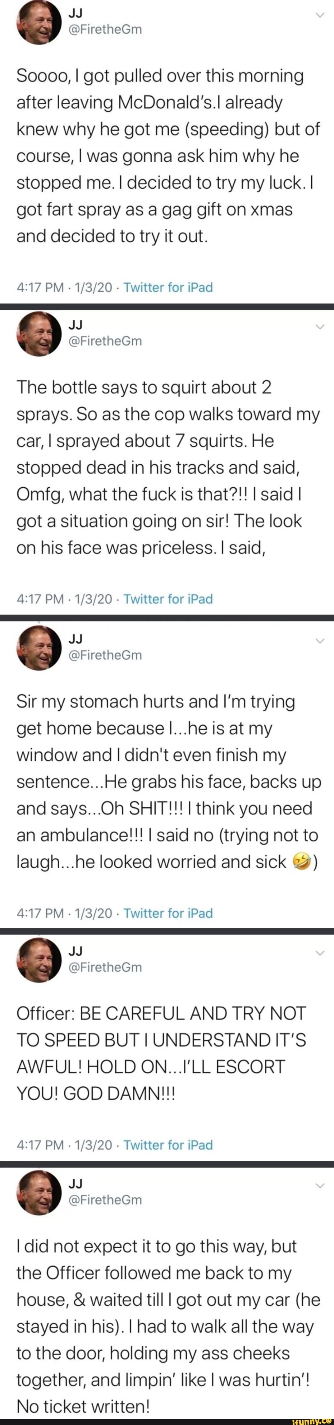Open chevron menu on "Officer: BE CAREFUL" tweet

320,953
